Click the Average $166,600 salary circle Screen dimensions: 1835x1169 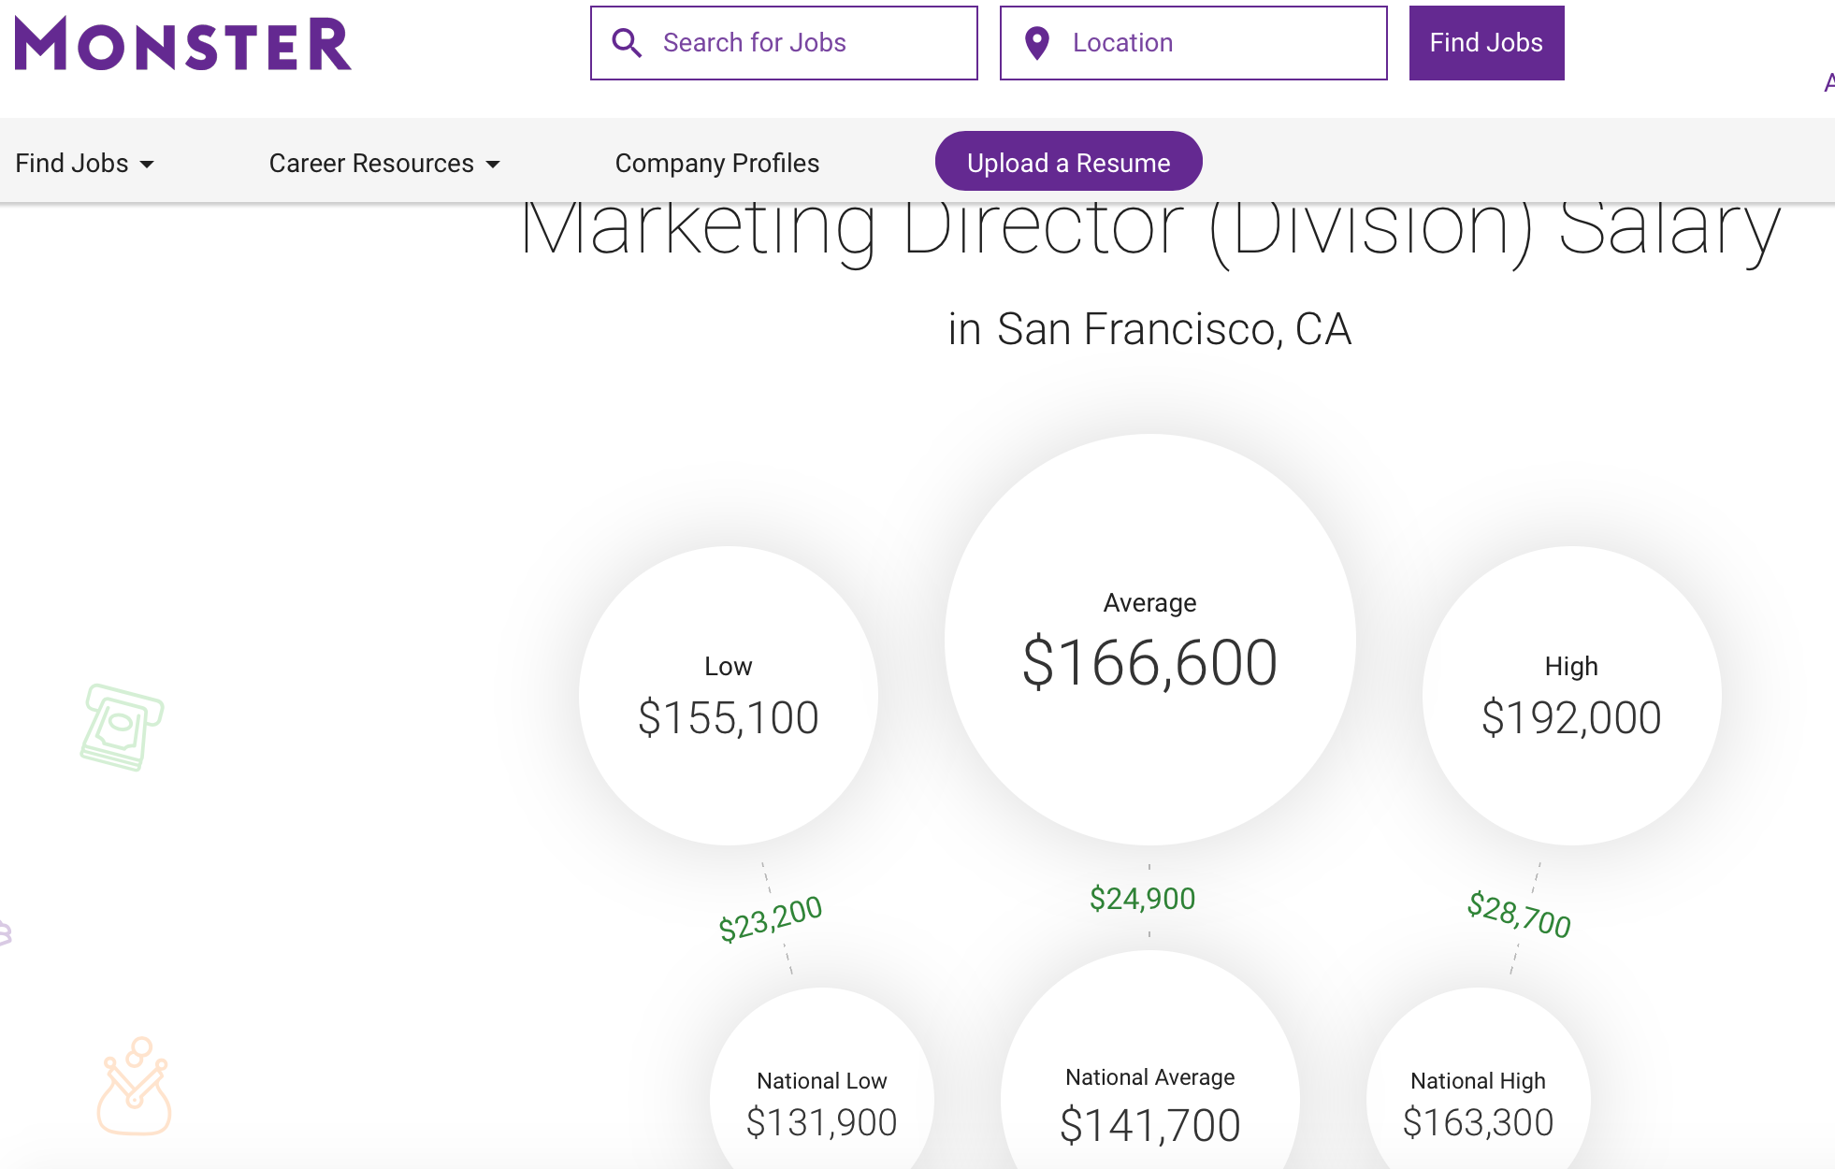pos(1150,640)
